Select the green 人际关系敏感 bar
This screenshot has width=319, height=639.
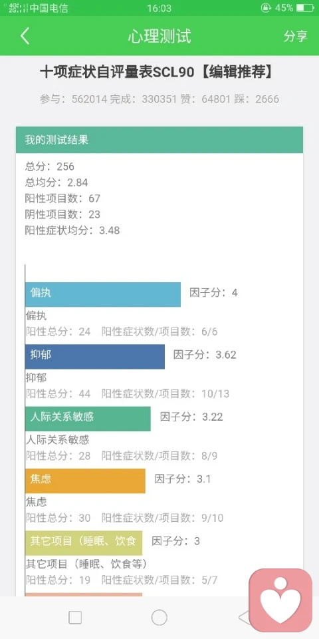[88, 419]
